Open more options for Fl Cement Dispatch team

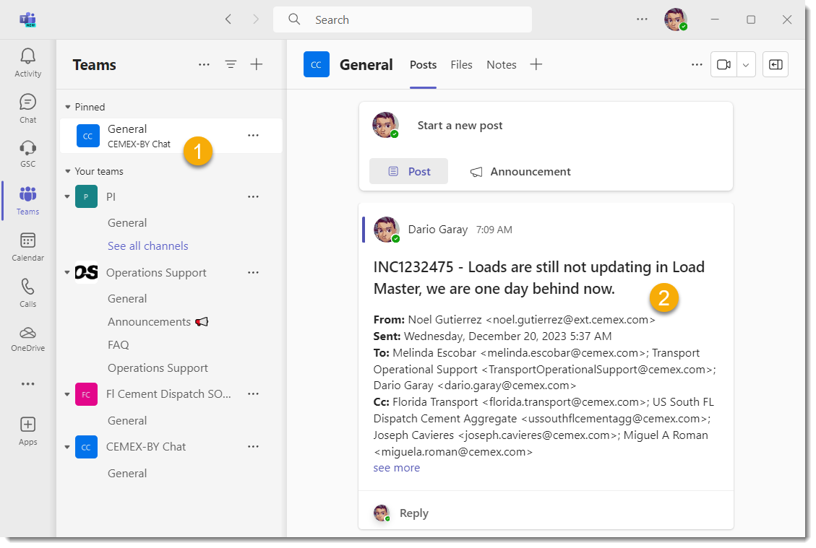pos(253,393)
